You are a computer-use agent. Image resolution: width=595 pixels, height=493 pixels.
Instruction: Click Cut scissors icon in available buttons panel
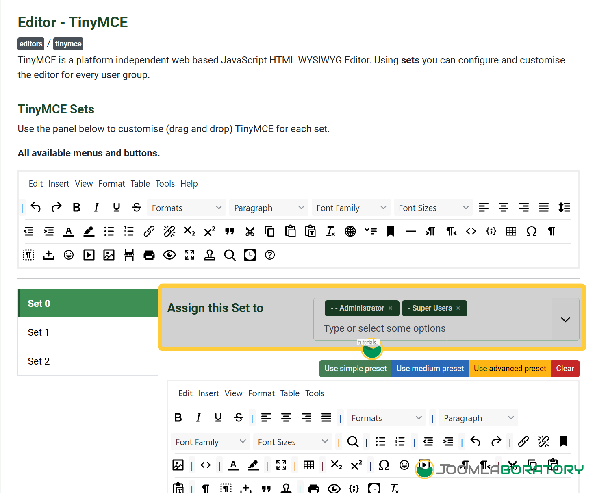tap(250, 232)
